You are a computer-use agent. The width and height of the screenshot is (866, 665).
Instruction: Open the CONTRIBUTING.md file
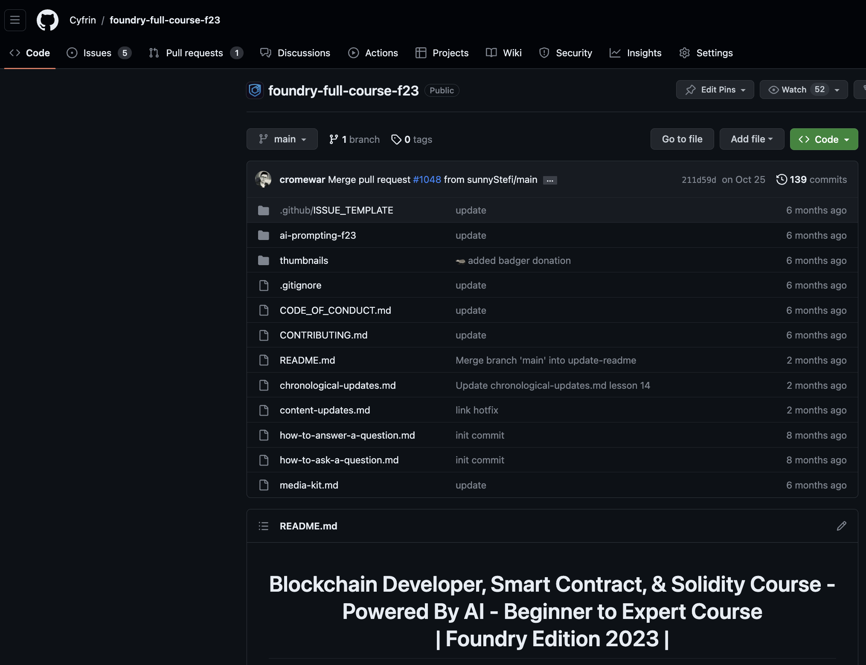323,335
